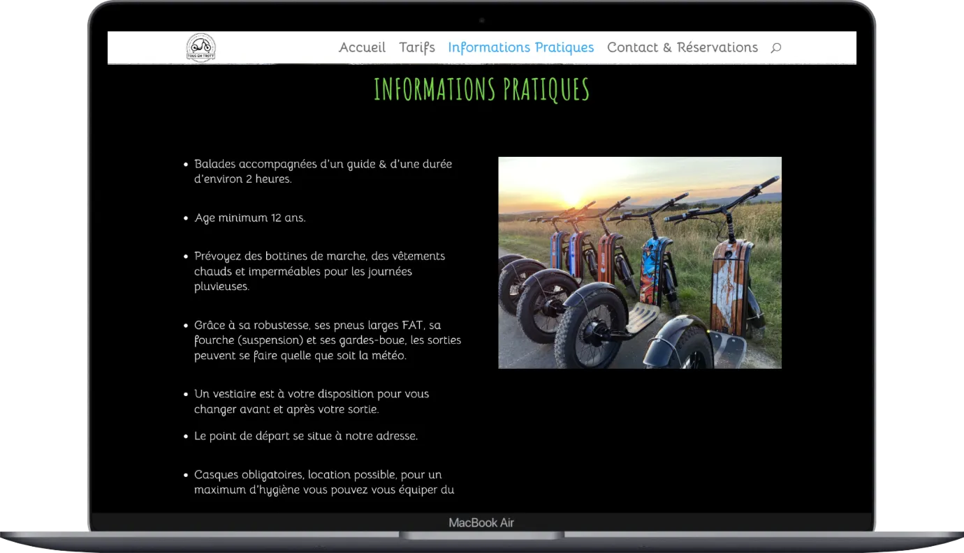Select Informations Pratiques in the navigation
The width and height of the screenshot is (964, 553).
click(521, 47)
